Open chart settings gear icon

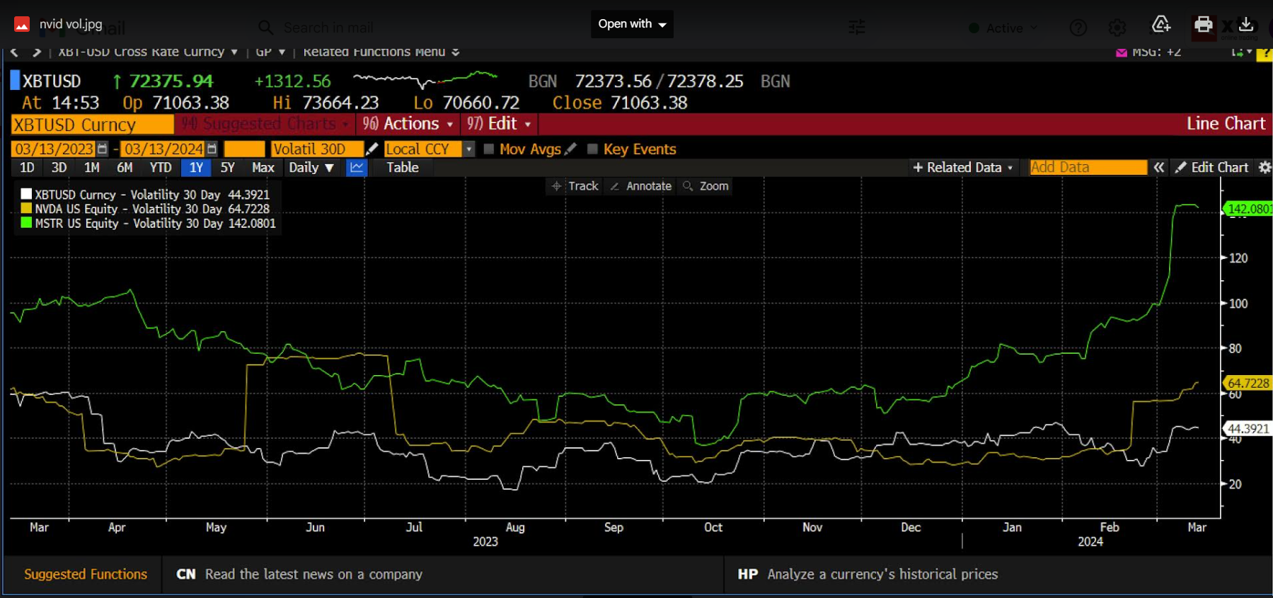click(1265, 168)
